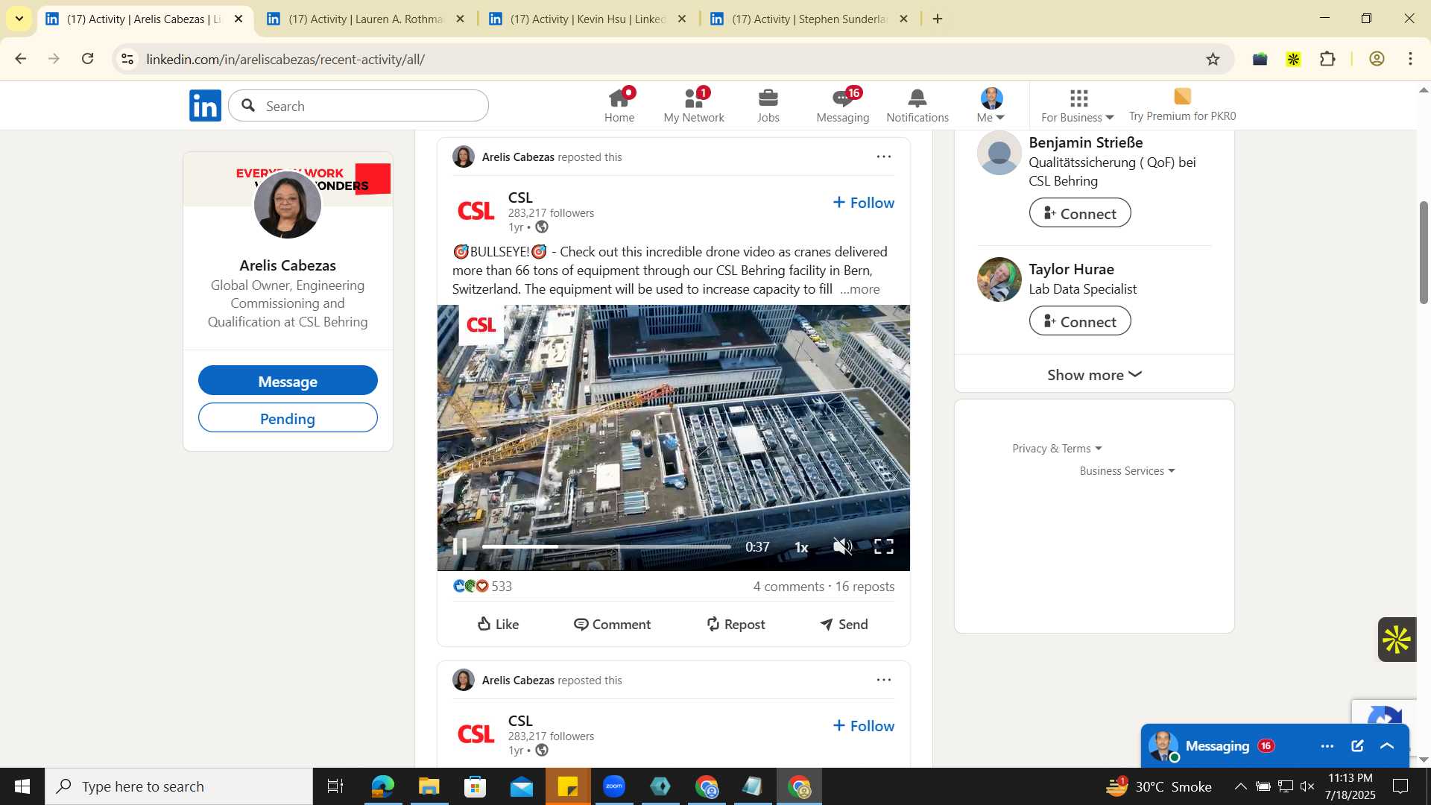Open the Try Premium for PKR0 link

pyautogui.click(x=1182, y=106)
